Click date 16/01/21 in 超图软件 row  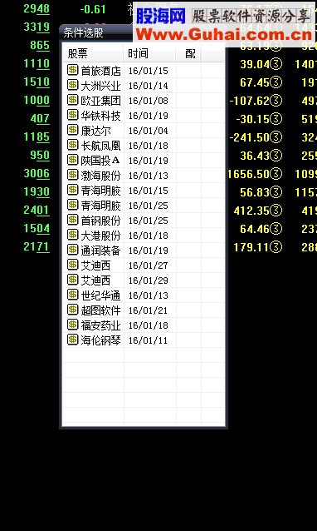tap(148, 310)
